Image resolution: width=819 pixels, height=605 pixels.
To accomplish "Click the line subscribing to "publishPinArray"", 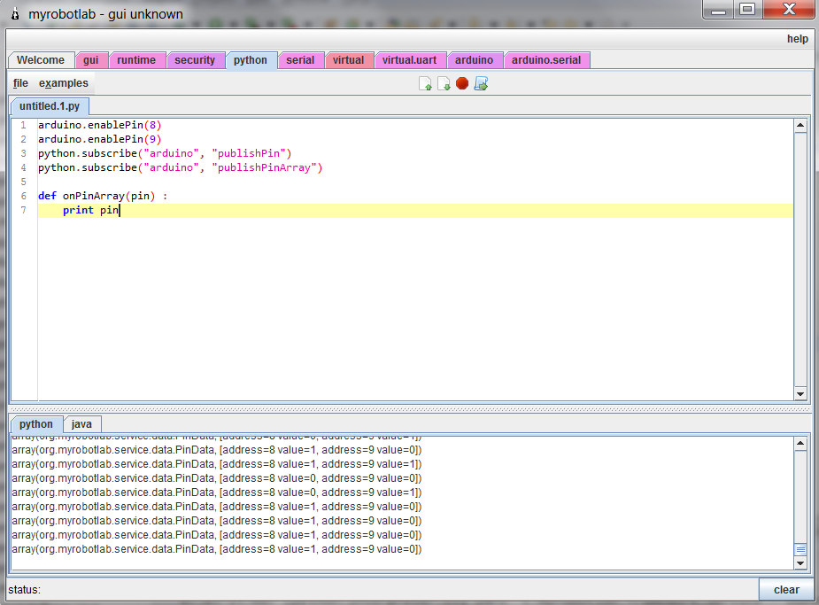I will tap(181, 167).
